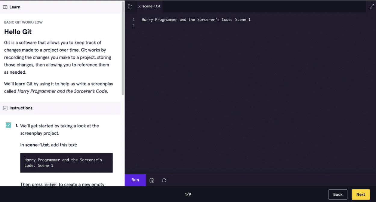Click the clipboard icon beside Run
This screenshot has width=376, height=202.
pos(152,180)
